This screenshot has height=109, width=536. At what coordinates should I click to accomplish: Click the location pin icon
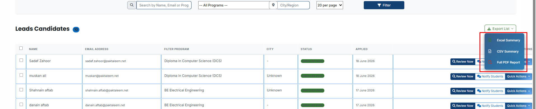273,5
